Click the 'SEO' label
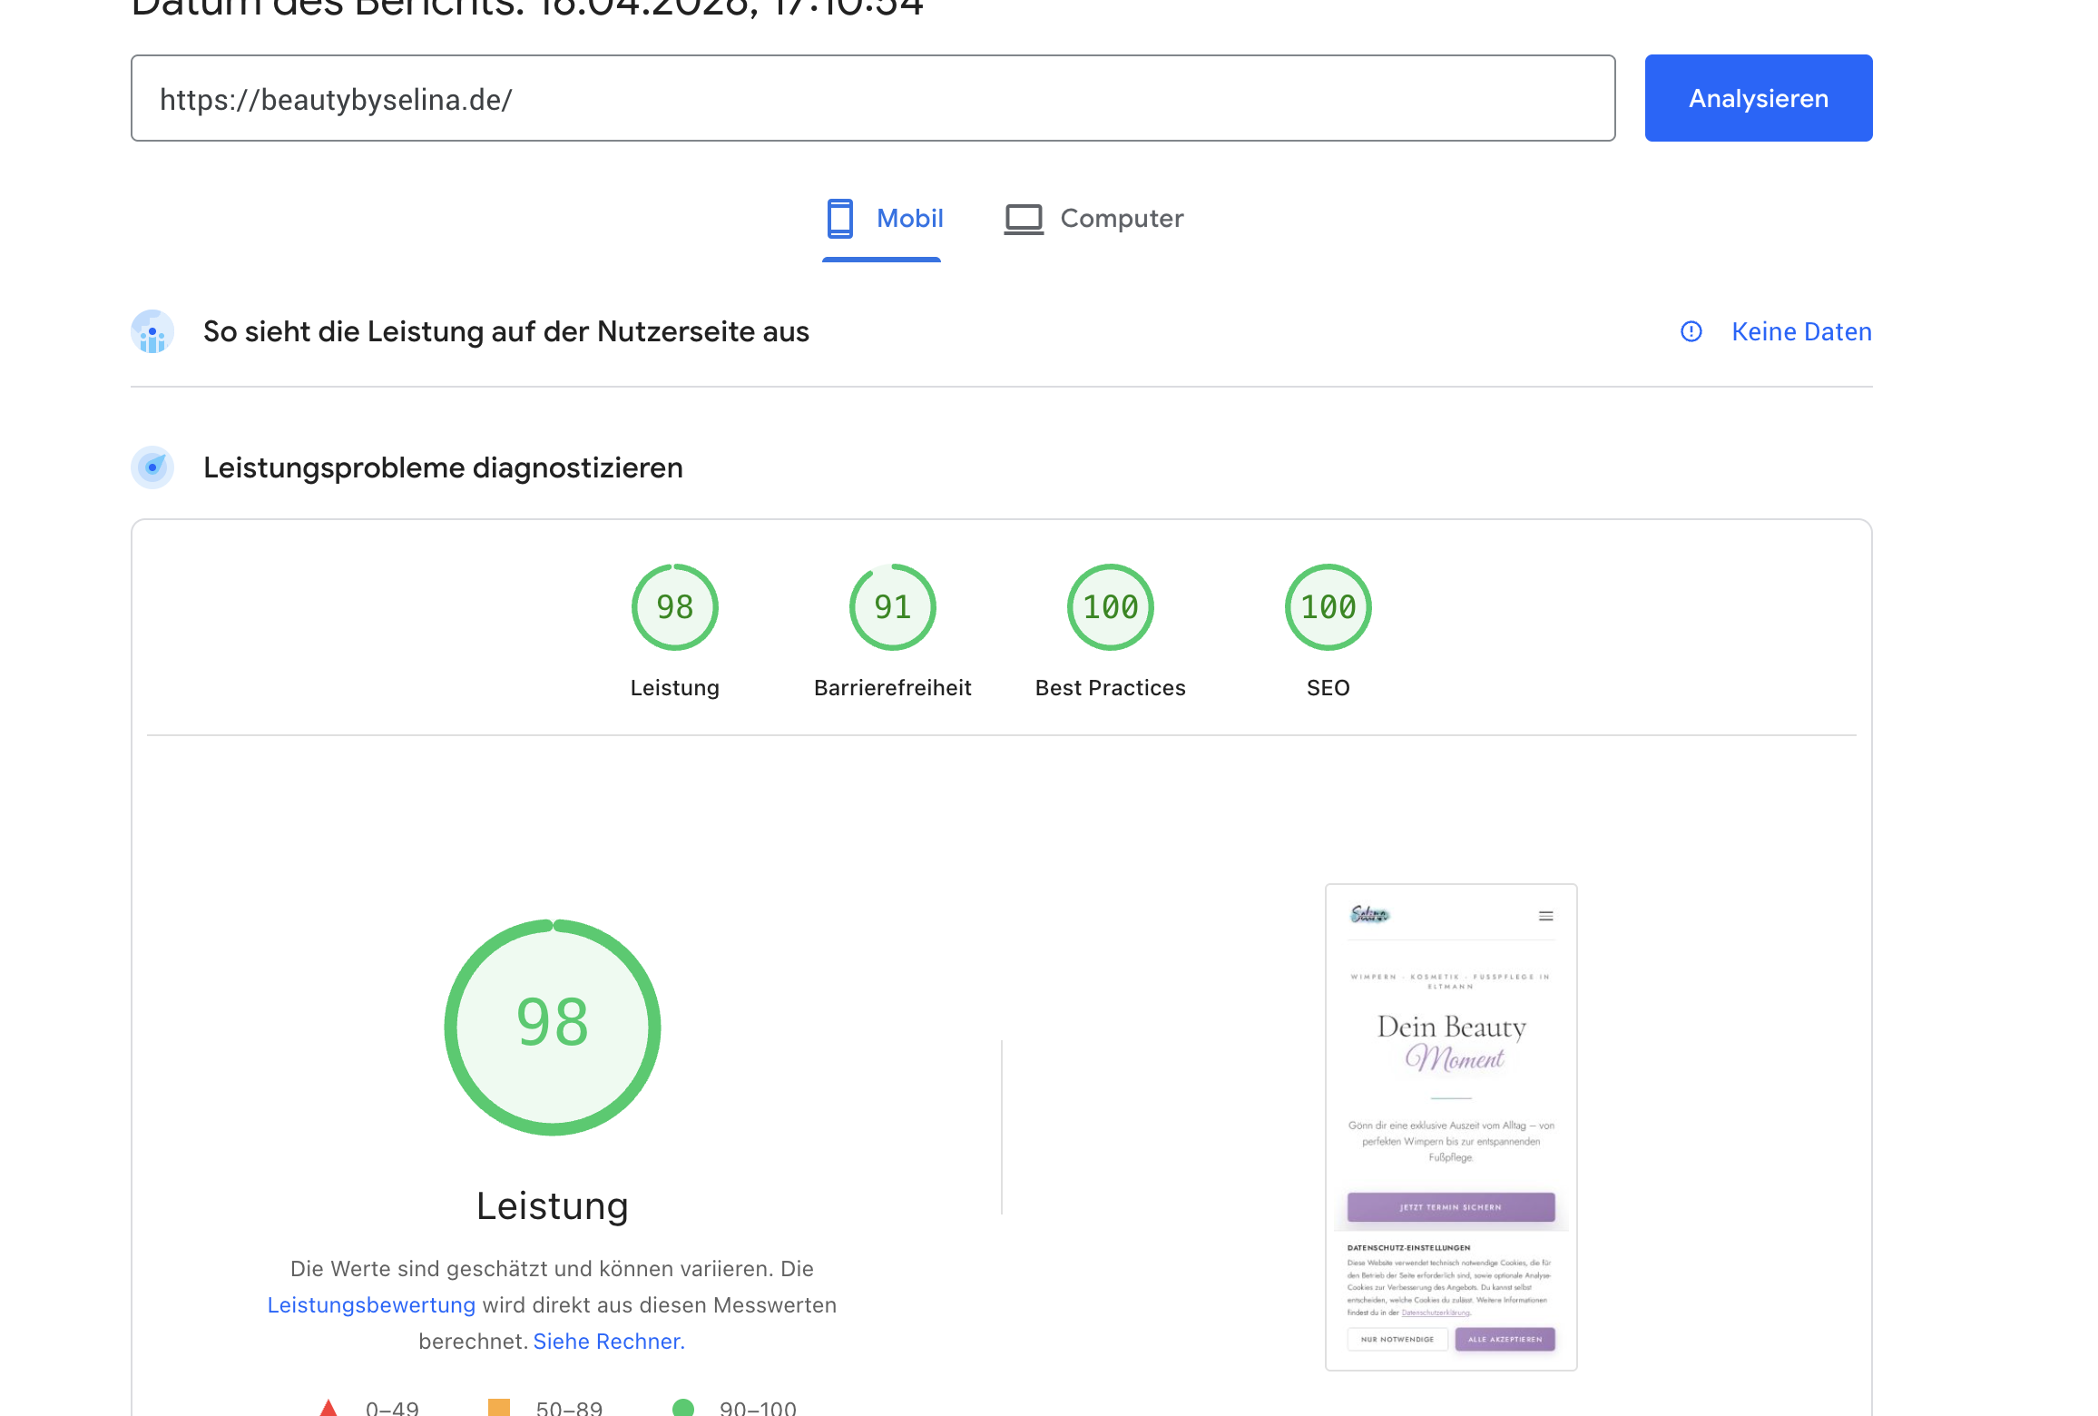Viewport: 2098px width, 1416px height. coord(1328,687)
